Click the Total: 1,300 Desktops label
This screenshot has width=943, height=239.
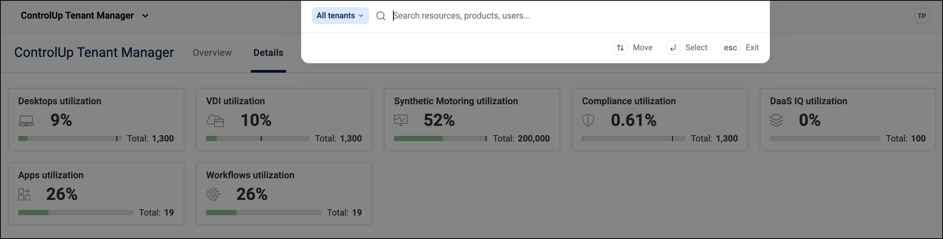[150, 138]
